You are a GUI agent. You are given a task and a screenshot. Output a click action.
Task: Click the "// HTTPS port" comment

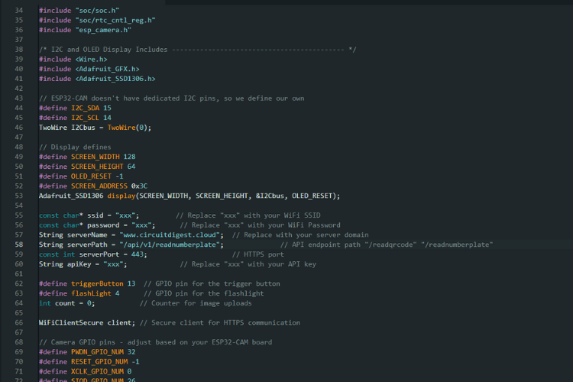click(258, 254)
